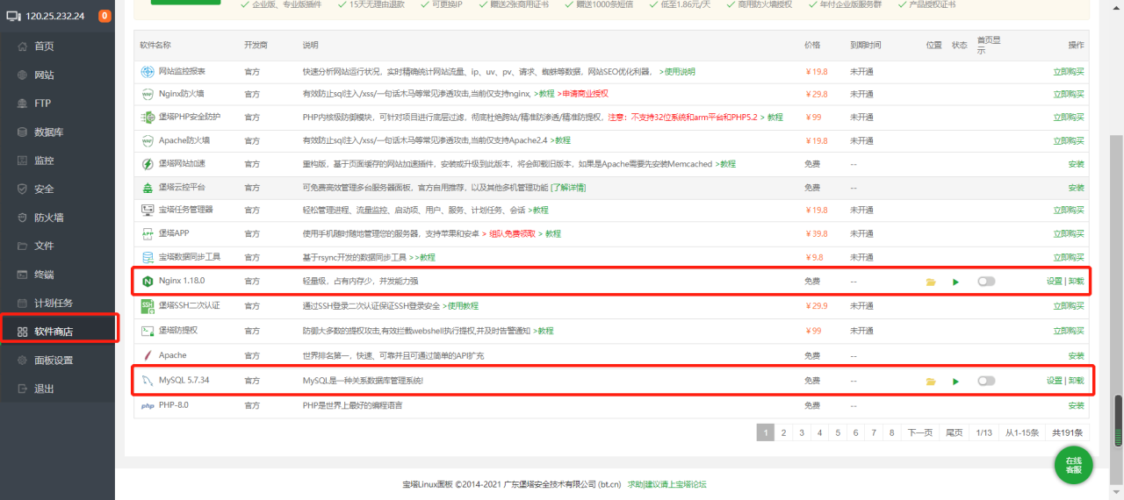Open 数据库 in the sidebar
Screen dimensions: 1124x500
pyautogui.click(x=57, y=132)
